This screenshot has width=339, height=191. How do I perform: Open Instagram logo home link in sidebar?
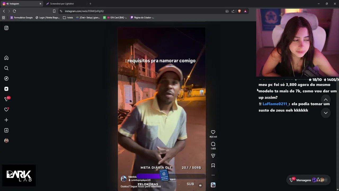6,28
